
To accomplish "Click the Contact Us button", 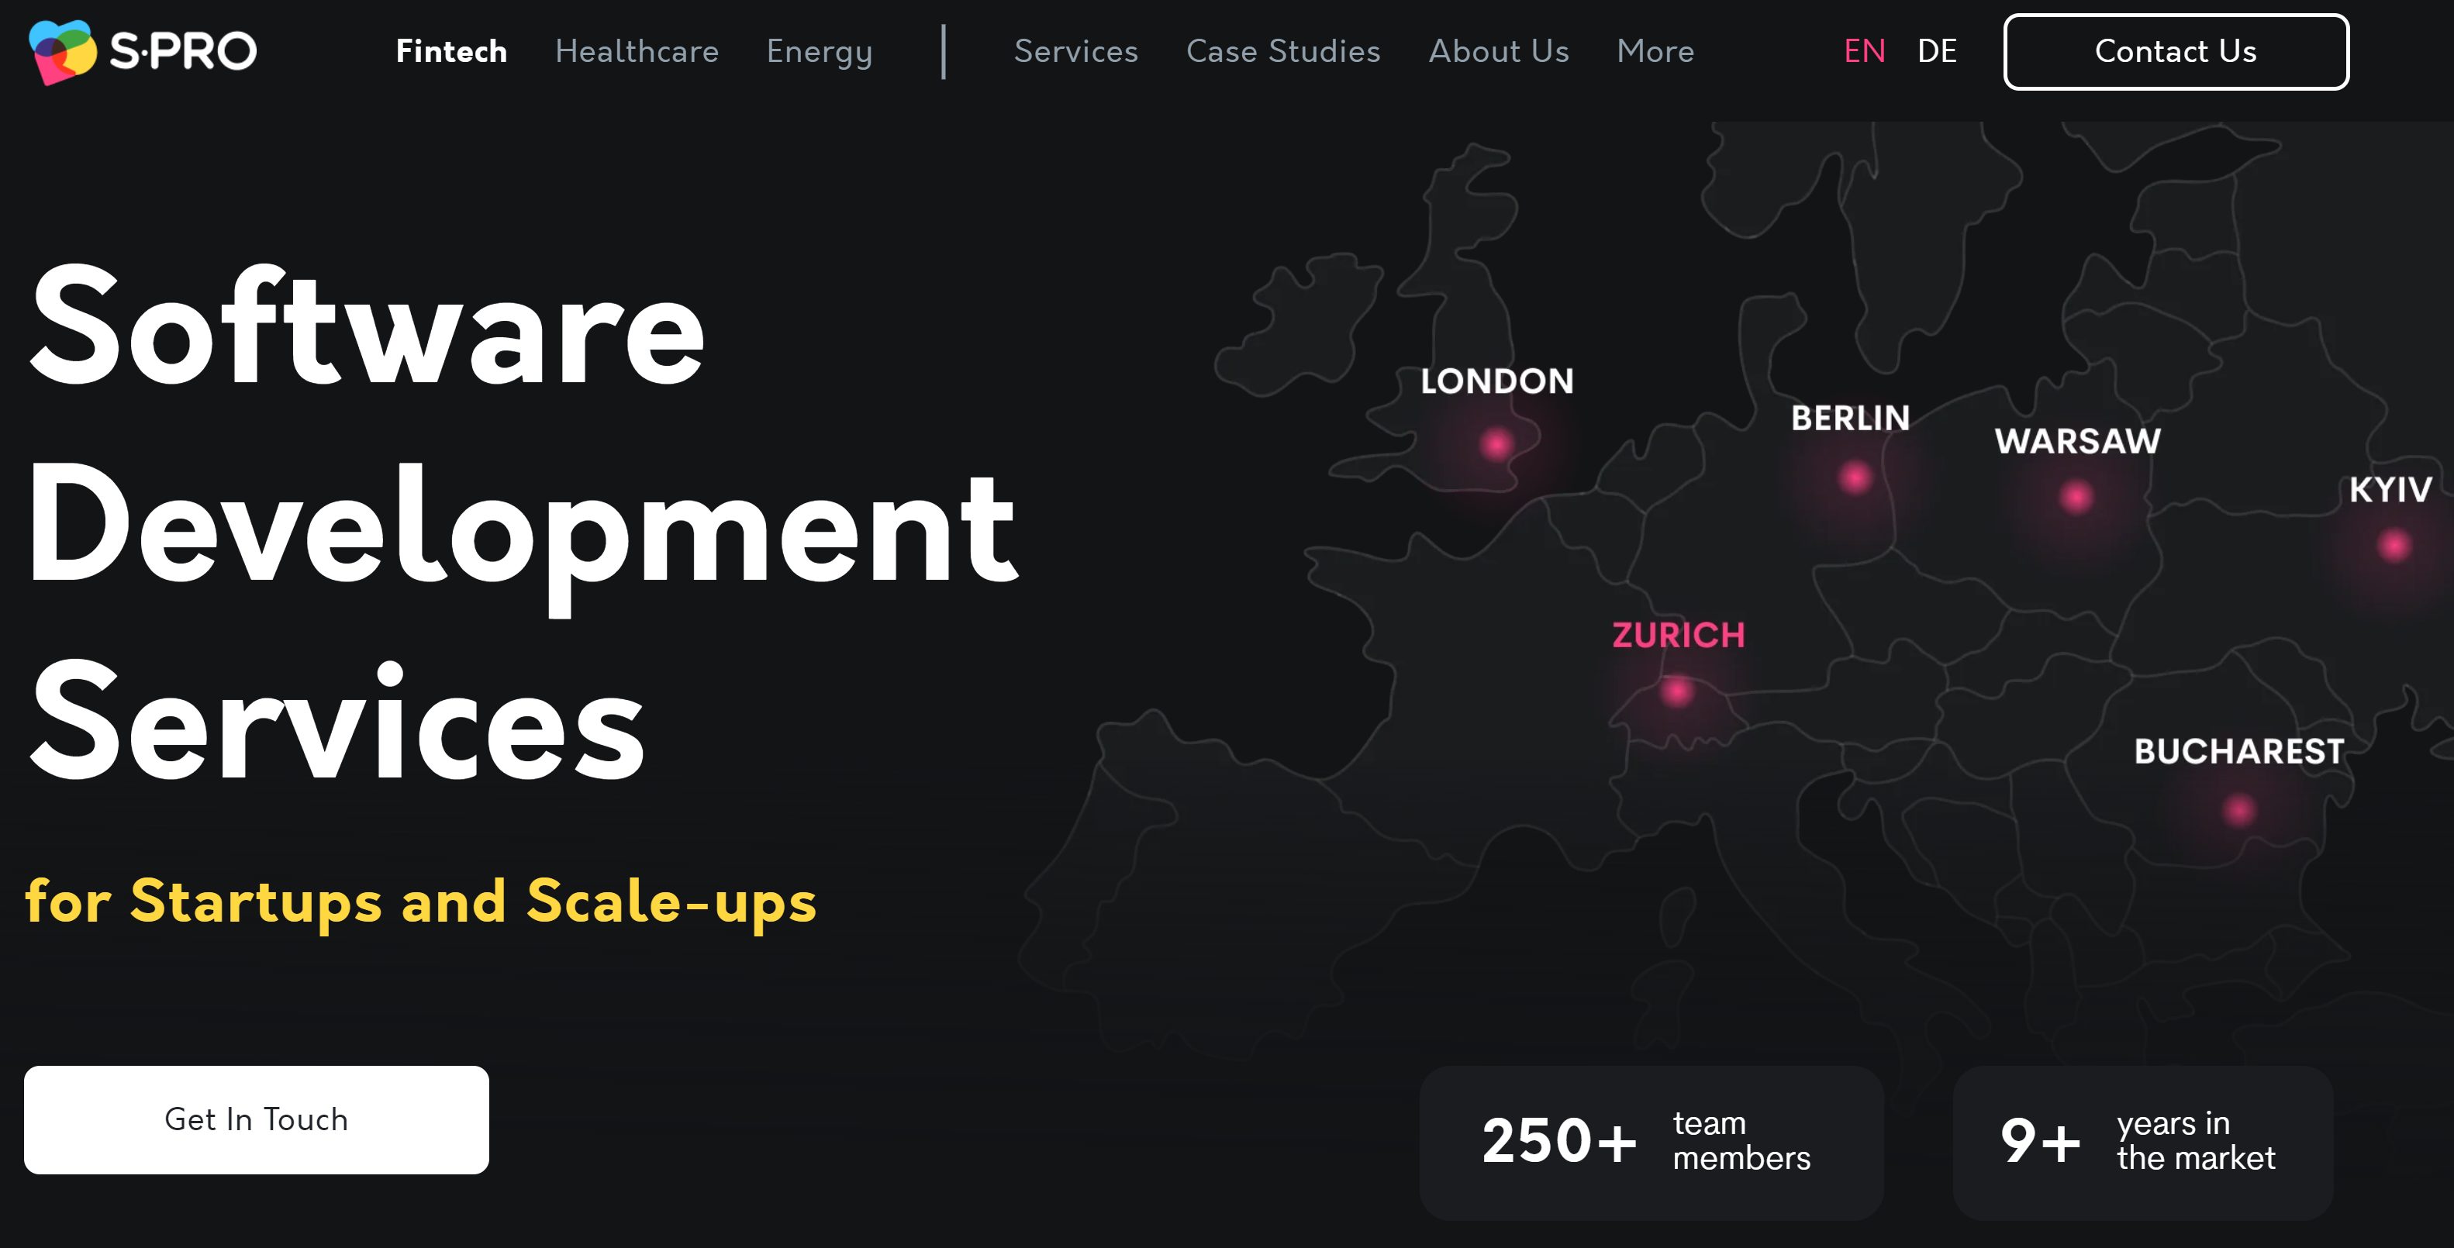I will [2176, 51].
